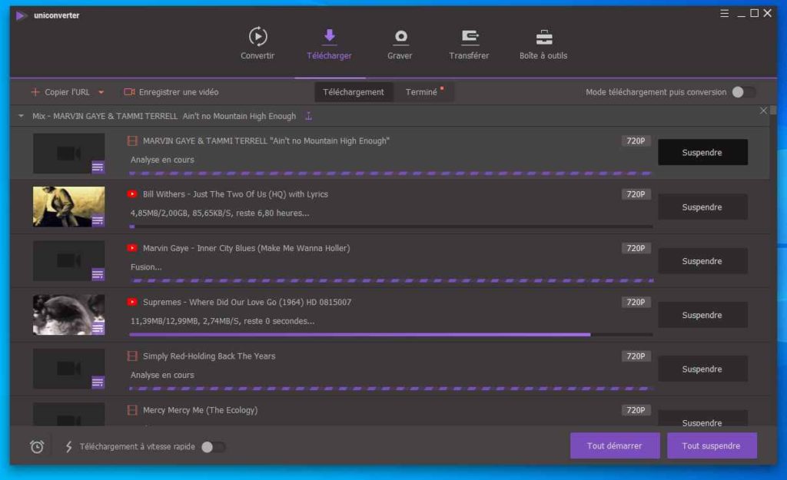Screen dimensions: 787x480
Task: Suspend the Supremes download
Action: pyautogui.click(x=702, y=315)
